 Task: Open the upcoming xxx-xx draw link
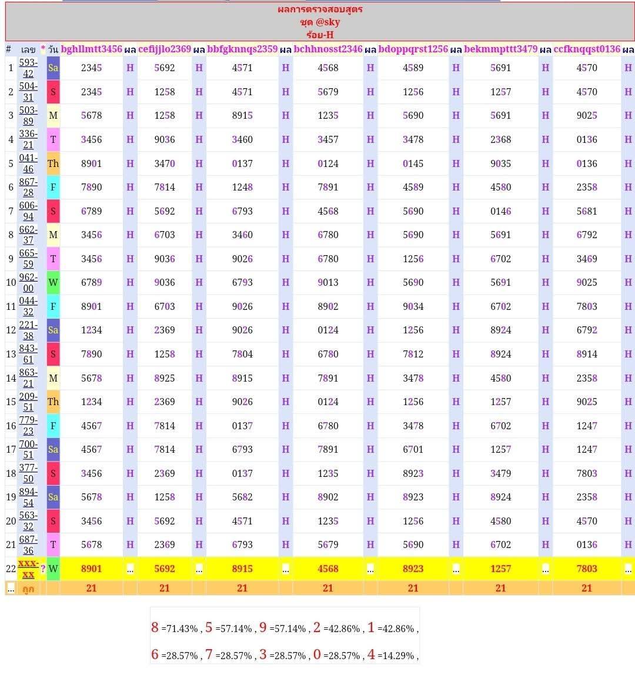(28, 569)
